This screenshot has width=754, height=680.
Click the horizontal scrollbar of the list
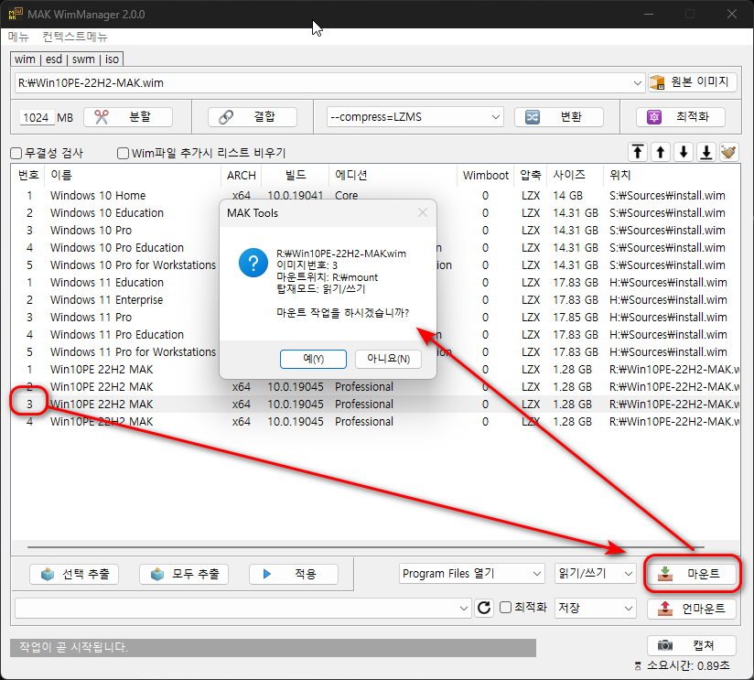[x=365, y=546]
